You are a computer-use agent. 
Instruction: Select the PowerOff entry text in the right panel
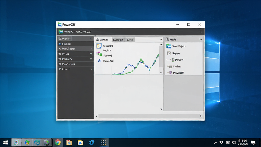[x=178, y=73]
